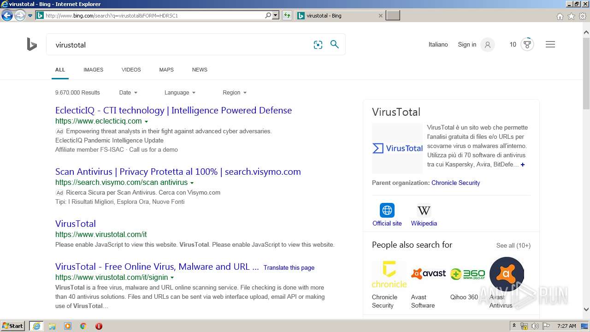
Task: Click Refresh button beside address bar
Action: [287, 15]
